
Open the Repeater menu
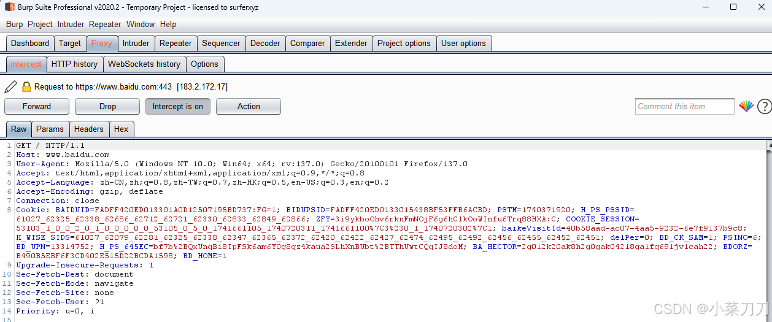(x=105, y=24)
